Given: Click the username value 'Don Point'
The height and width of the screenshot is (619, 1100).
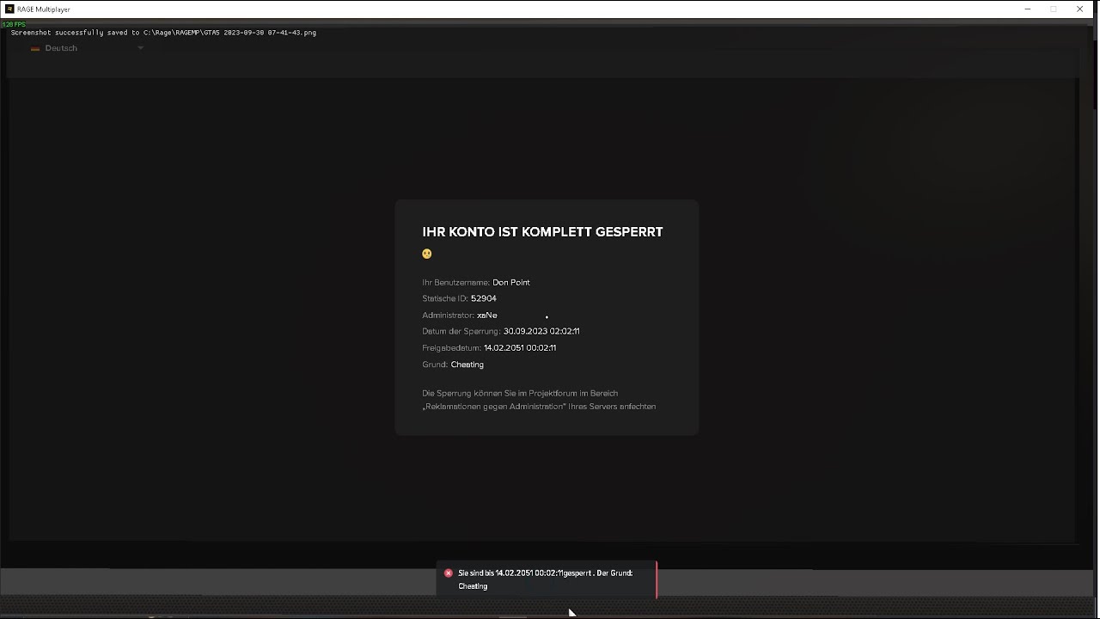Looking at the screenshot, I should tap(511, 282).
